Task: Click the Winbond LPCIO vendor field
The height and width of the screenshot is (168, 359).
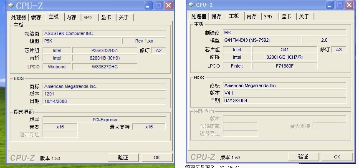Action: click(x=57, y=67)
